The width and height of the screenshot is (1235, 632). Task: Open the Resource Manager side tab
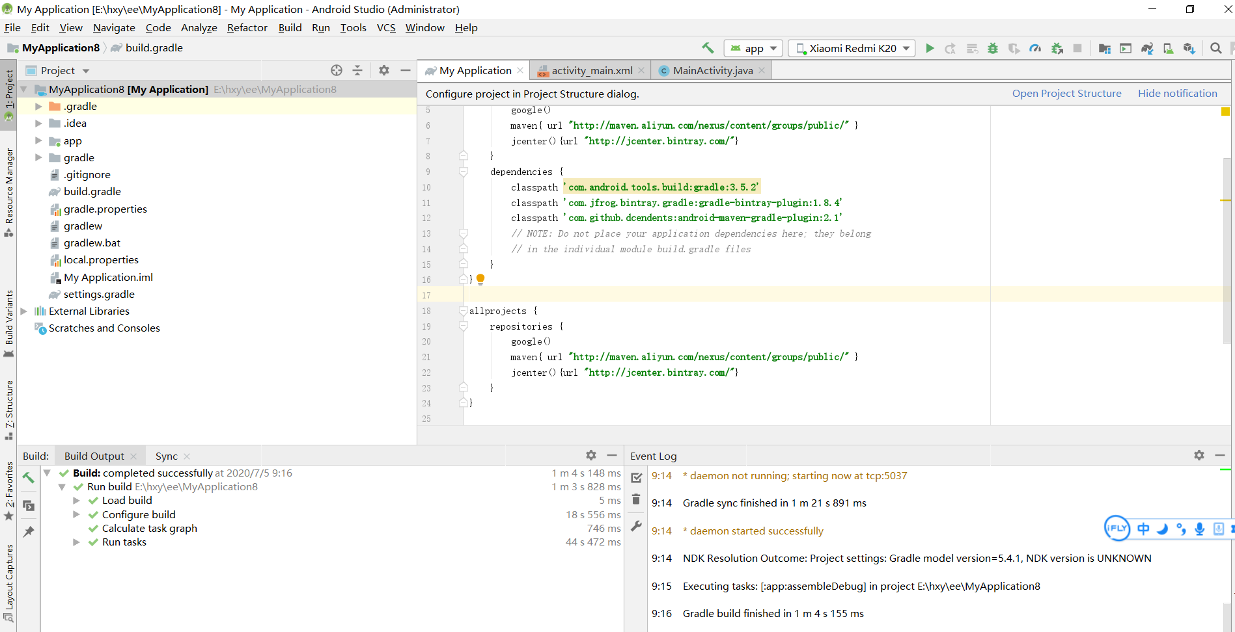tap(8, 191)
